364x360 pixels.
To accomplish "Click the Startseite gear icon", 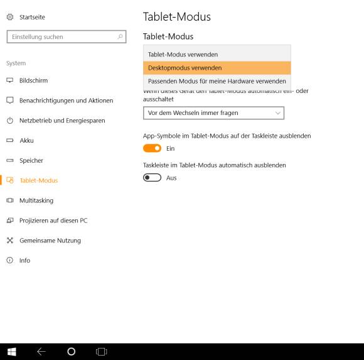I will pos(10,17).
